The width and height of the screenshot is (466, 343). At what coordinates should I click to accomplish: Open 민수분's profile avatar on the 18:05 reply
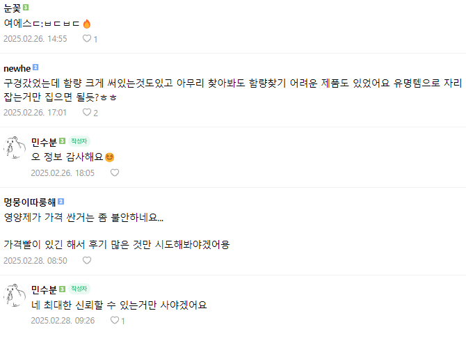[x=15, y=148]
